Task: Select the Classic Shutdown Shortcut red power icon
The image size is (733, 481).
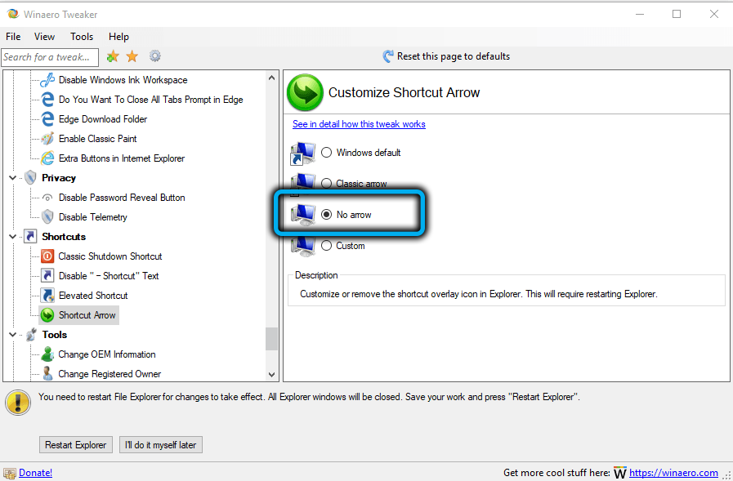Action: click(x=47, y=256)
